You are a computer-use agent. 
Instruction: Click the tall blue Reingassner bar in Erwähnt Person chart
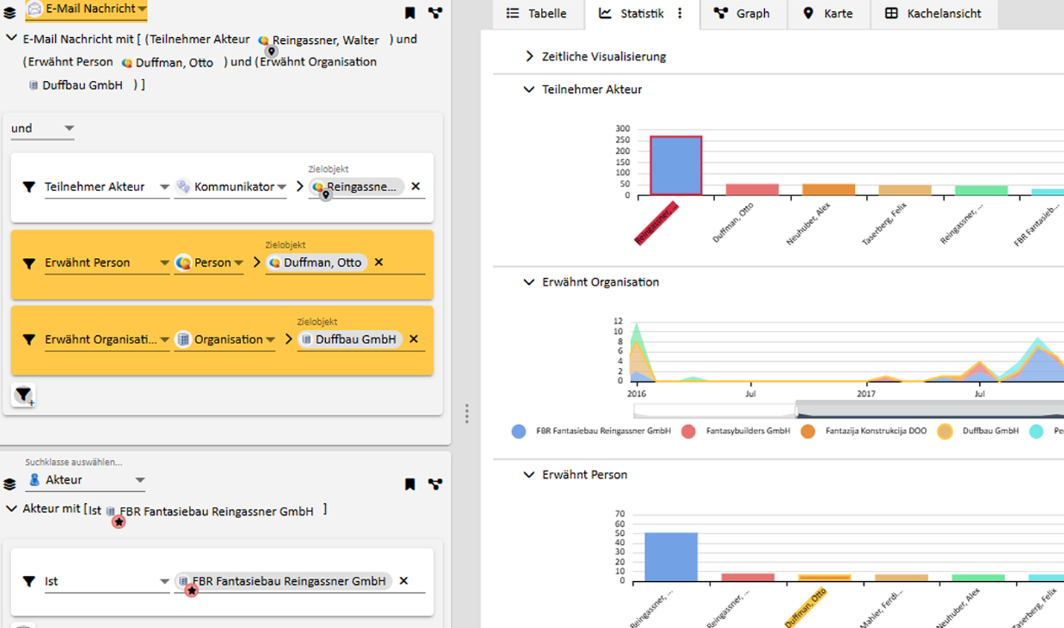coord(670,557)
